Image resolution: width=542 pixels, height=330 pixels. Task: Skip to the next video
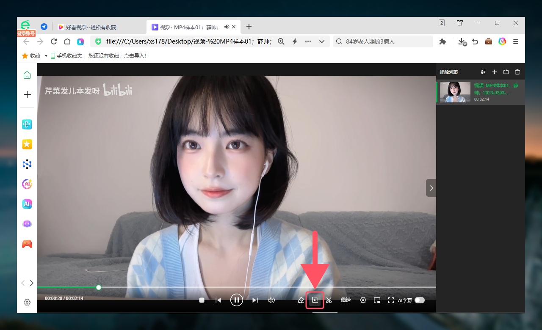click(x=255, y=300)
